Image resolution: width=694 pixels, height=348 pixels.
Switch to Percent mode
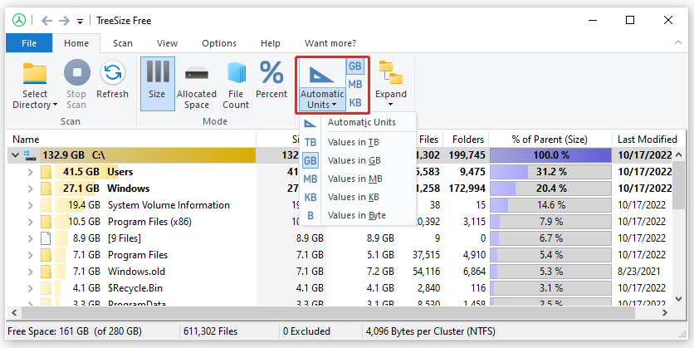click(271, 80)
